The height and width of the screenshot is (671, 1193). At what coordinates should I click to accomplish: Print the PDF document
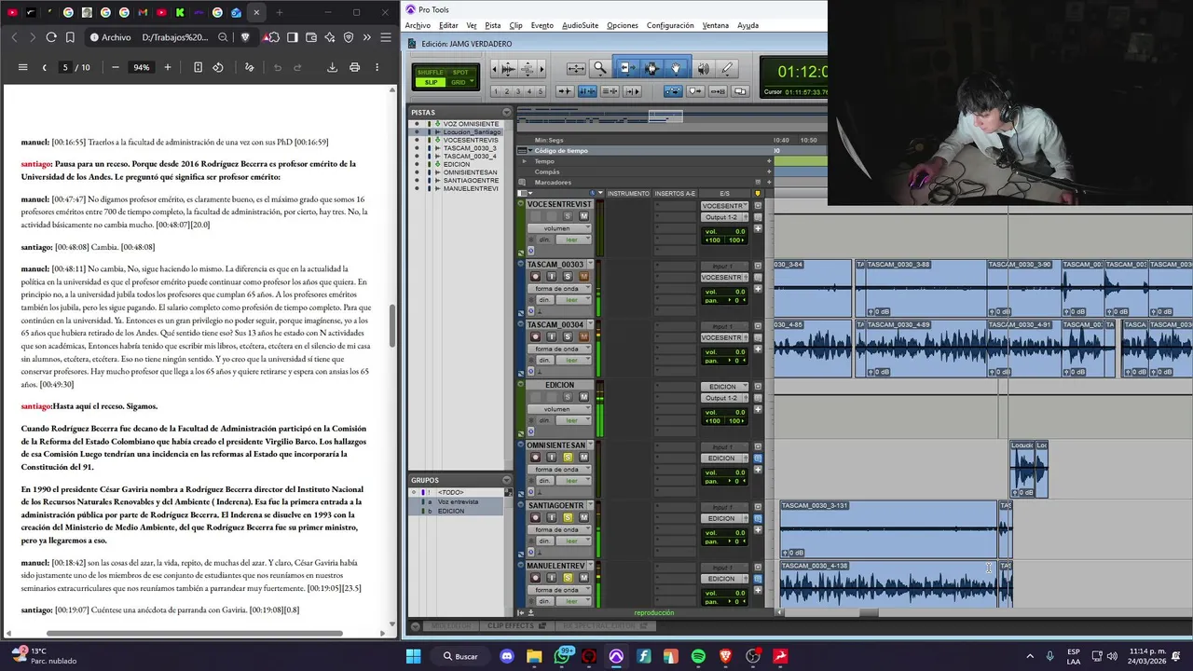tap(354, 67)
